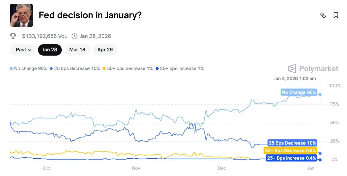The image size is (347, 176).
Task: Toggle the 25+ bps increase legend item
Action: [x=180, y=68]
